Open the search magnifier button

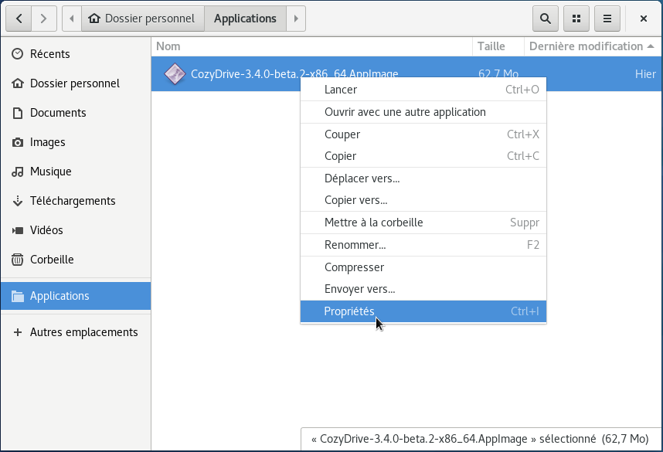coord(546,19)
